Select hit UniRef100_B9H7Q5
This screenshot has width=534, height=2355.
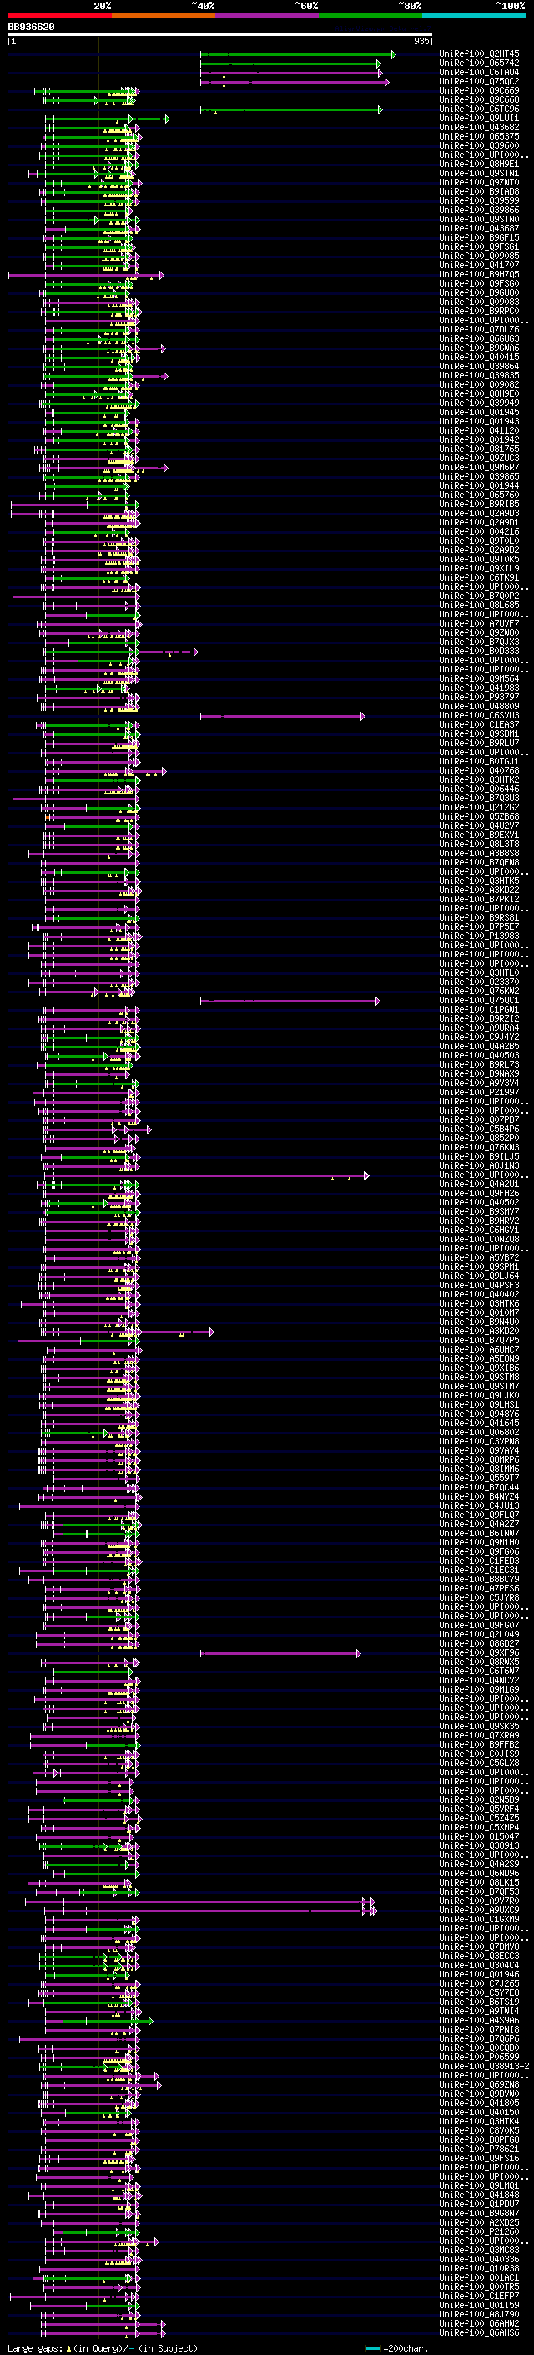coord(479,274)
